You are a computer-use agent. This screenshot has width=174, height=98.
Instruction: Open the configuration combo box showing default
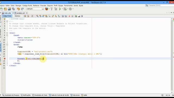click(35, 9)
